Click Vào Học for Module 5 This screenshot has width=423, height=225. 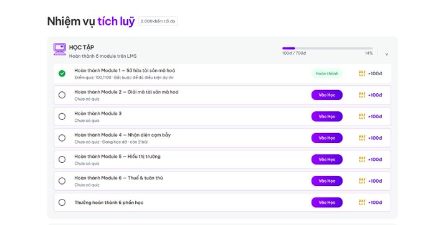pos(327,160)
